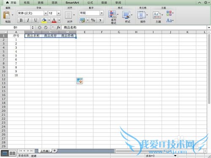Viewport: 211px width, 158px height.
Task: Cancel the formula entry (X button)
Action: pyautogui.click(x=40, y=27)
